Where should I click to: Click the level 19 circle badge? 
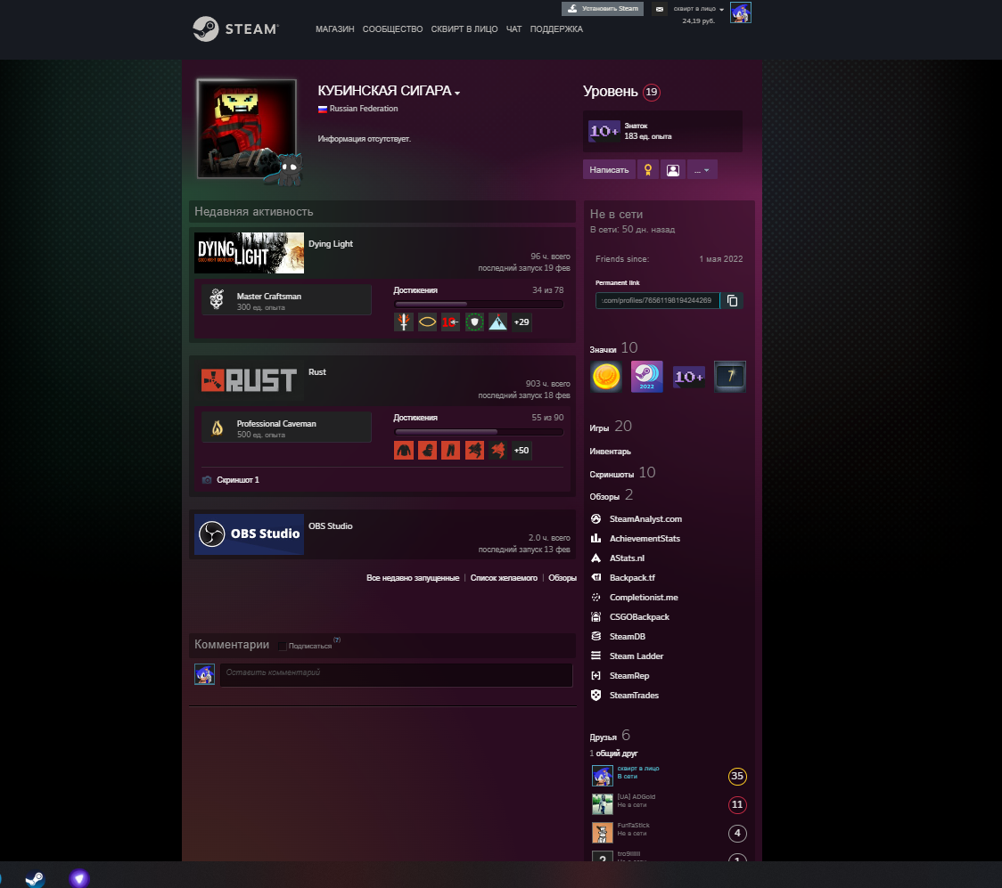tap(651, 92)
